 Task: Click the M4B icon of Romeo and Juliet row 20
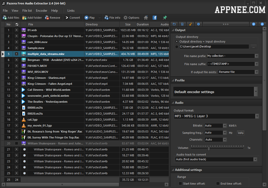coord(24,143)
